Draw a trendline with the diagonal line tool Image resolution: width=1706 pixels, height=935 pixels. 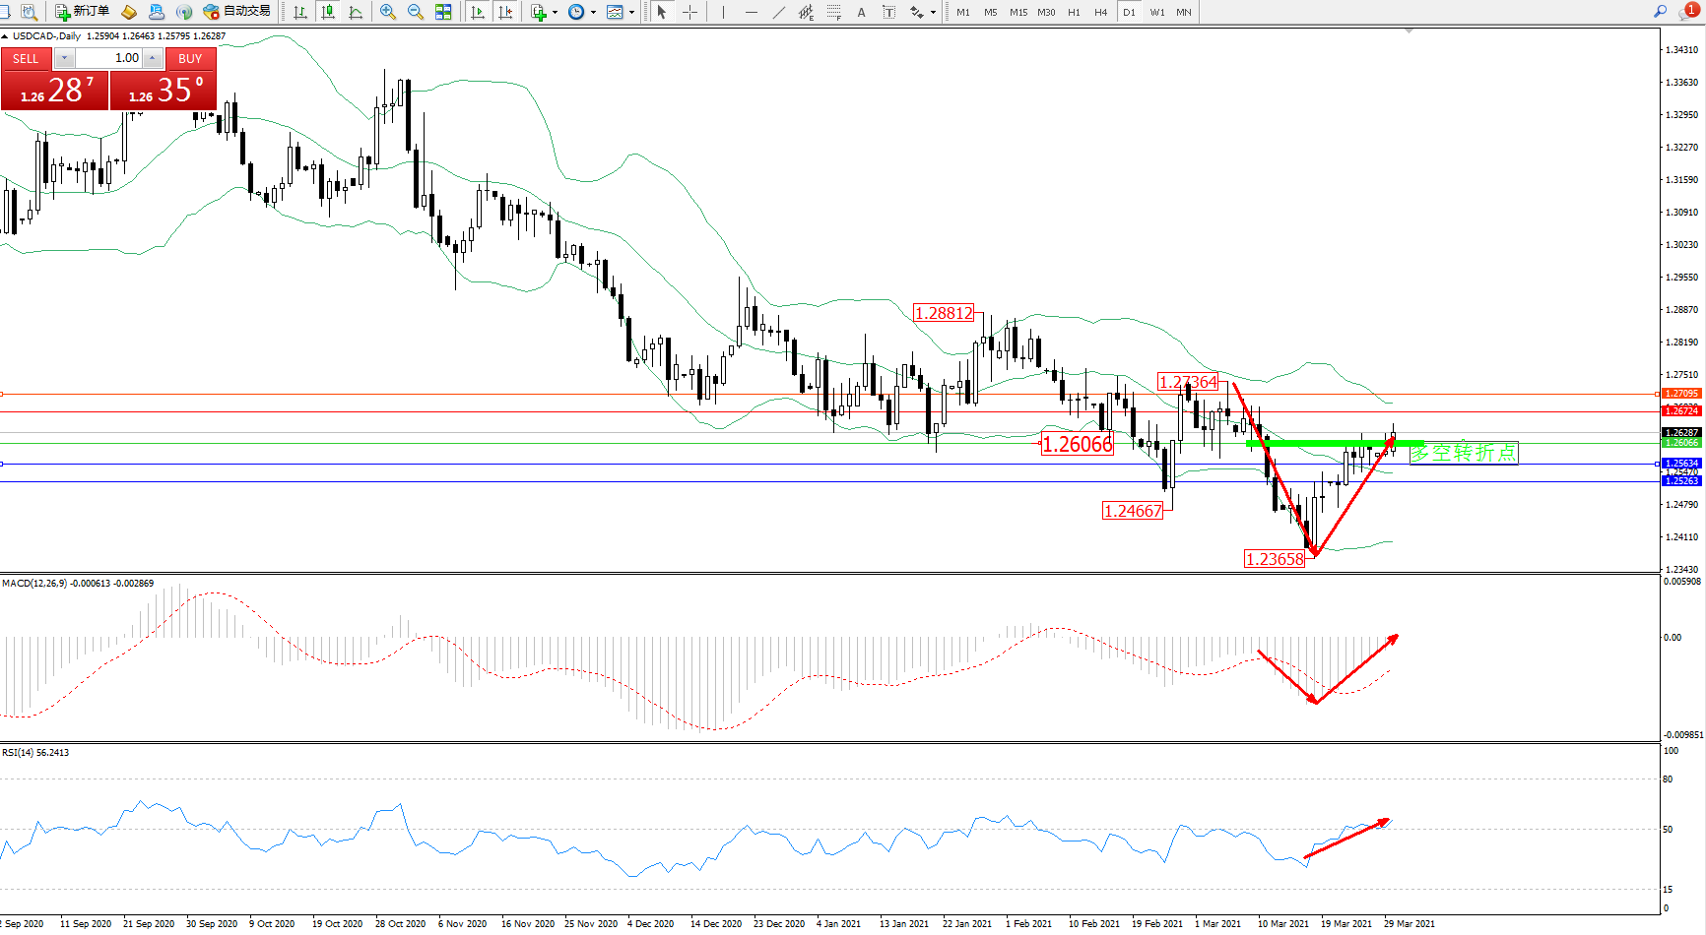coord(779,12)
